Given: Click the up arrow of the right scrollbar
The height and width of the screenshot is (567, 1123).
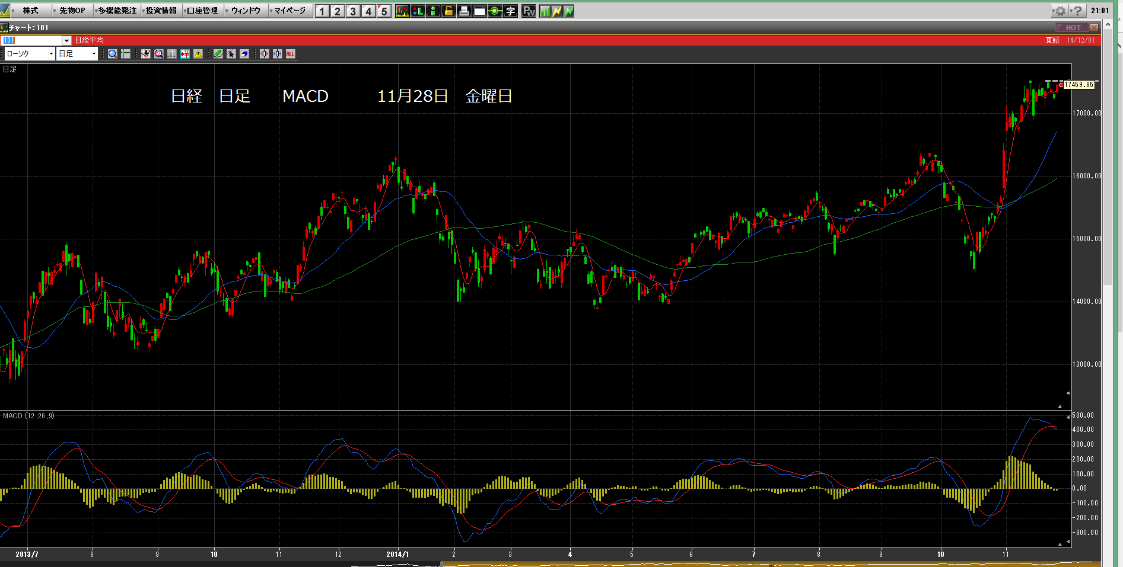Looking at the screenshot, I should pyautogui.click(x=1108, y=25).
